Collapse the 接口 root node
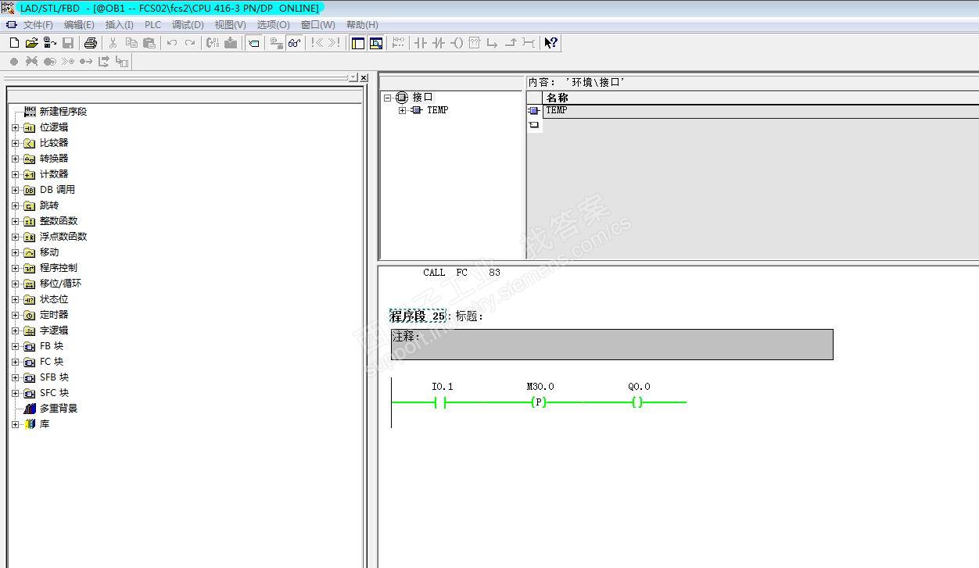Screen dimensions: 979x568 pyautogui.click(x=387, y=98)
